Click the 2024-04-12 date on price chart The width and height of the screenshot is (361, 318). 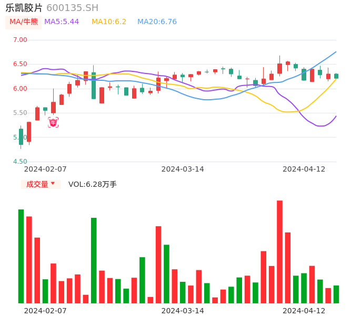[304, 169]
